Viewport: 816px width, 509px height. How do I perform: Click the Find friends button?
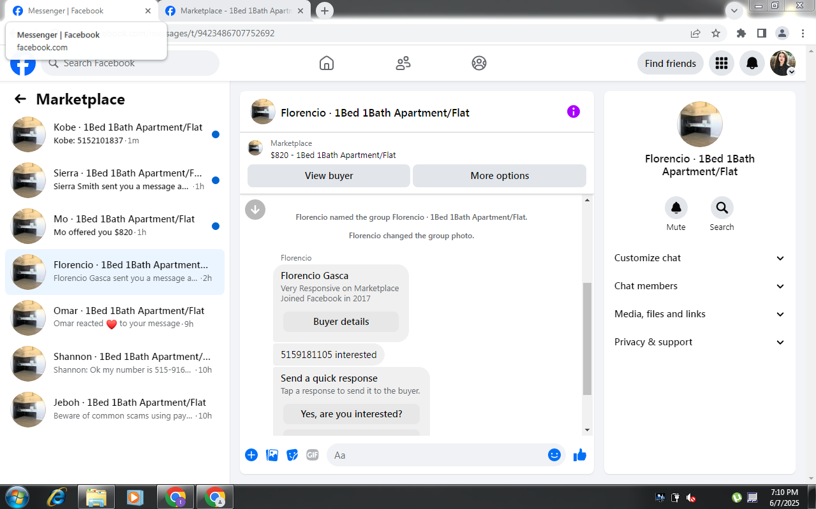pyautogui.click(x=671, y=63)
